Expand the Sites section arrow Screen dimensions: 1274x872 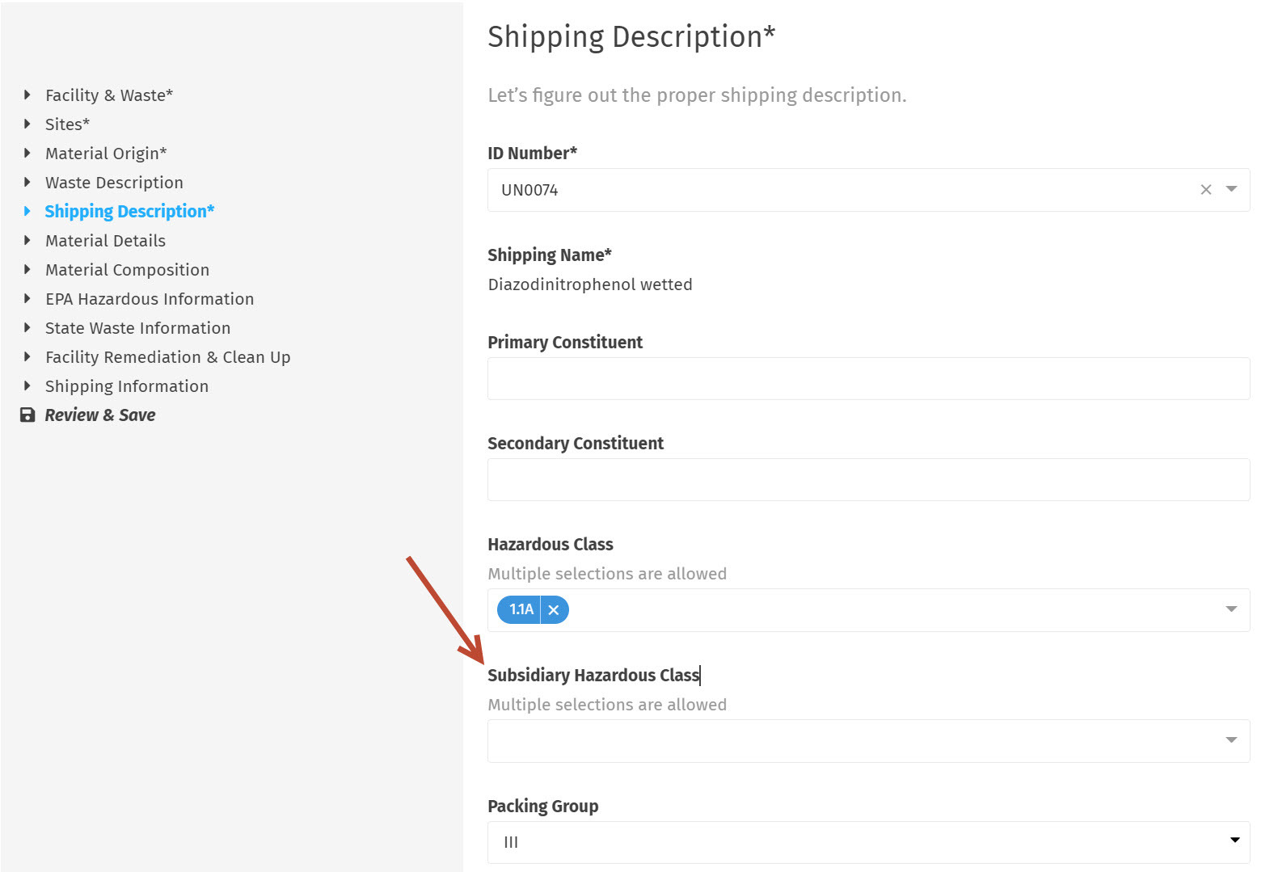click(27, 124)
